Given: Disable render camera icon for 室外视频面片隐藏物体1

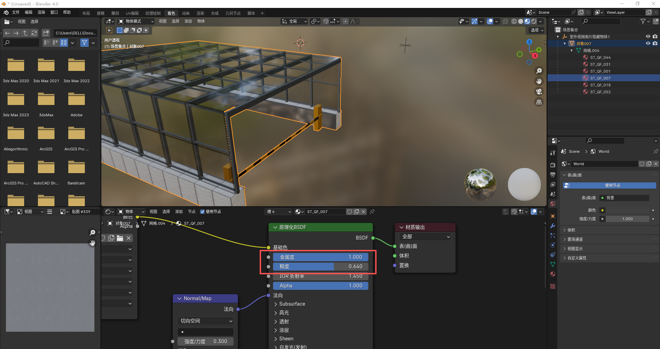Looking at the screenshot, I should pyautogui.click(x=655, y=36).
